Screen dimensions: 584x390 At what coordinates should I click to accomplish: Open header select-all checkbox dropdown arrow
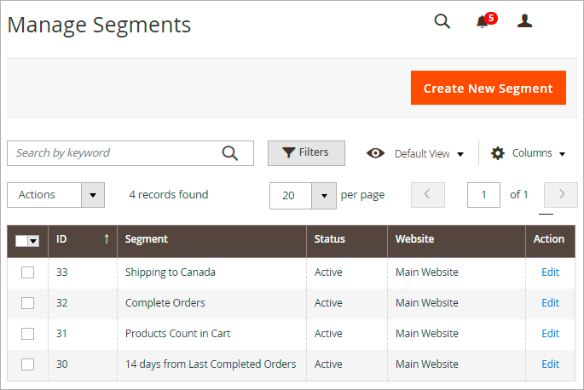[34, 241]
